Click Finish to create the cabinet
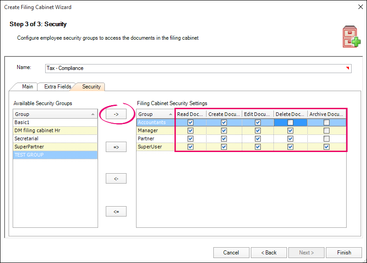Screen dimensions: 367x263 pyautogui.click(x=344, y=253)
